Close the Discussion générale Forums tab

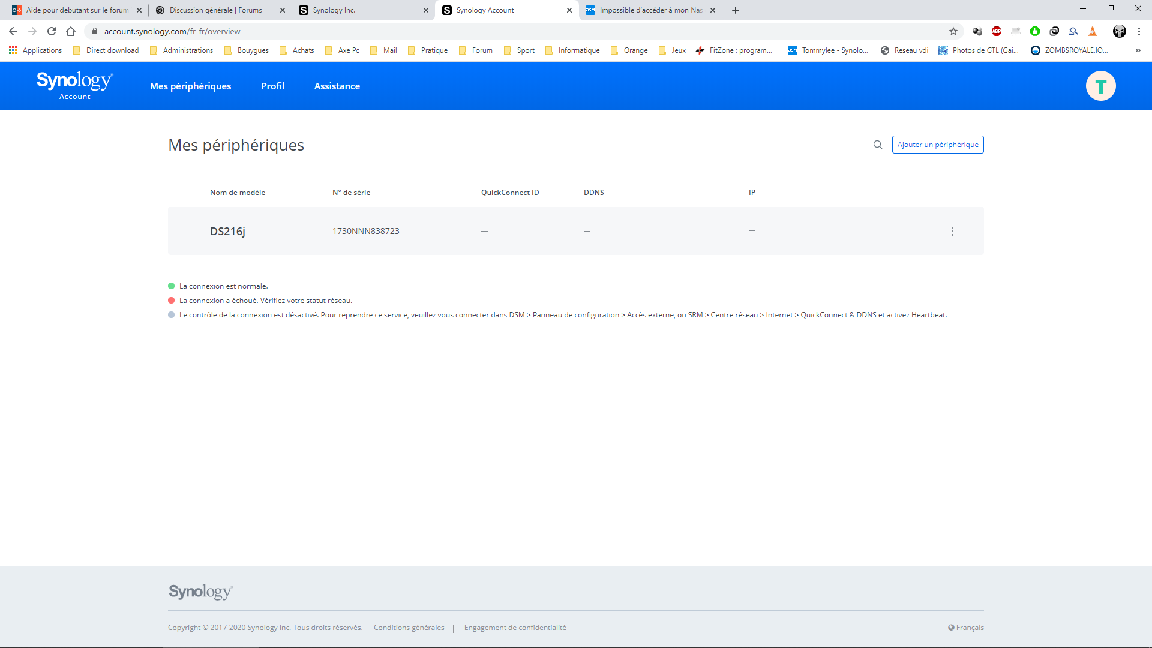(283, 10)
